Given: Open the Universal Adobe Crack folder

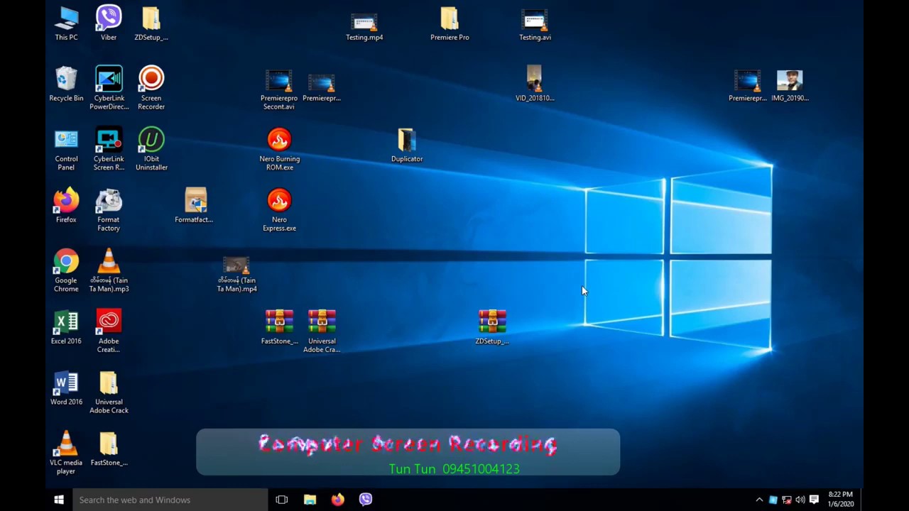Looking at the screenshot, I should [109, 392].
